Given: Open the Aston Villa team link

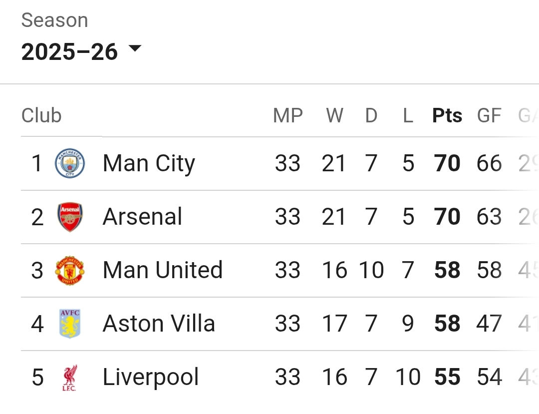Looking at the screenshot, I should pyautogui.click(x=159, y=324).
